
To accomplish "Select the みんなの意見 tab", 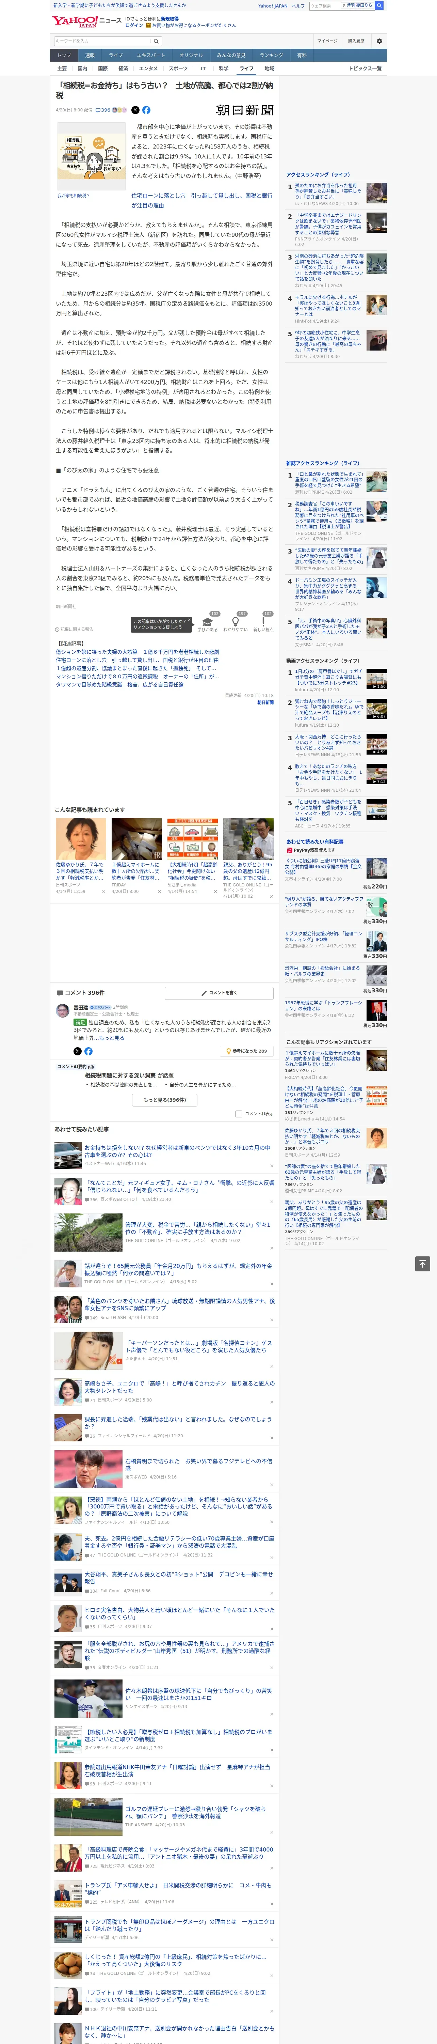I will (x=231, y=56).
